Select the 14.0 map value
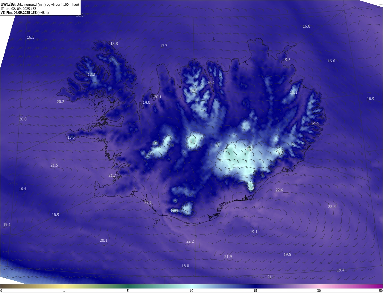 point(146,102)
